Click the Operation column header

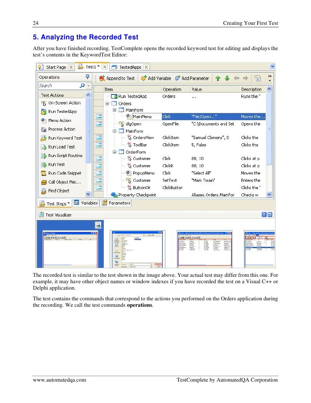pos(176,89)
